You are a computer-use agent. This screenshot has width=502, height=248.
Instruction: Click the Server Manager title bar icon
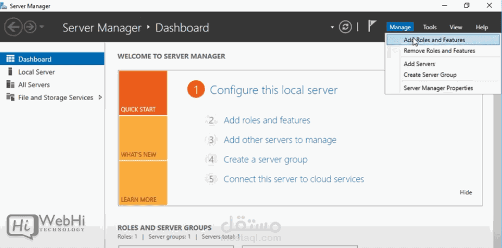[3, 6]
